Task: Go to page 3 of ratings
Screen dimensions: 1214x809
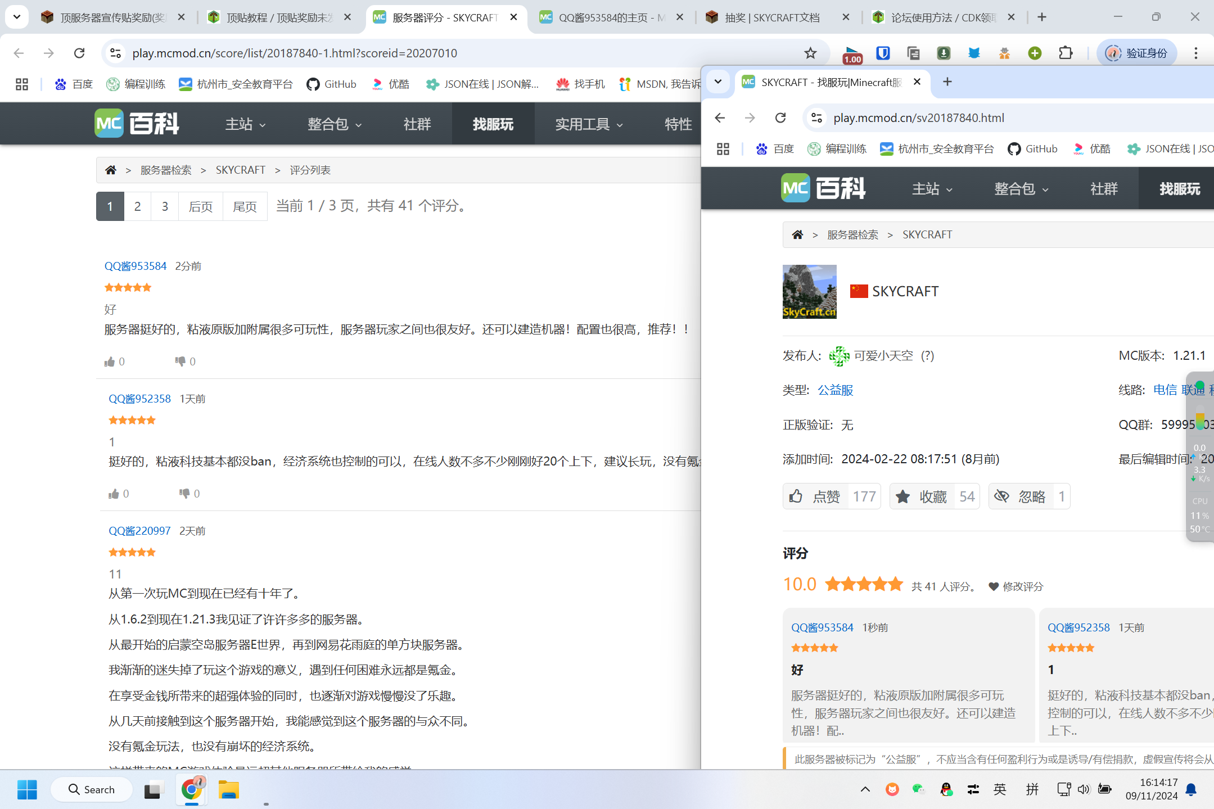Action: [165, 206]
